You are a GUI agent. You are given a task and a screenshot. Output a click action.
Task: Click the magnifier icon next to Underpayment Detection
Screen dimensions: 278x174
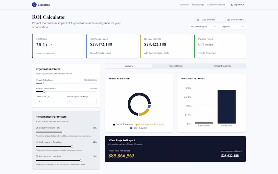pyautogui.click(x=37, y=142)
